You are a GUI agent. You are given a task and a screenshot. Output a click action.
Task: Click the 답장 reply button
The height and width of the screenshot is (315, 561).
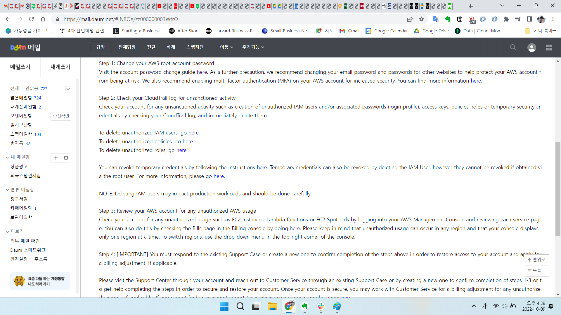coord(101,47)
